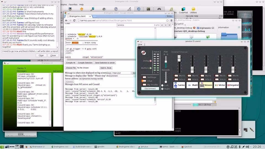Click Tarmo's channel avatar in Jamulus
265x149 pixels.
tap(176, 85)
